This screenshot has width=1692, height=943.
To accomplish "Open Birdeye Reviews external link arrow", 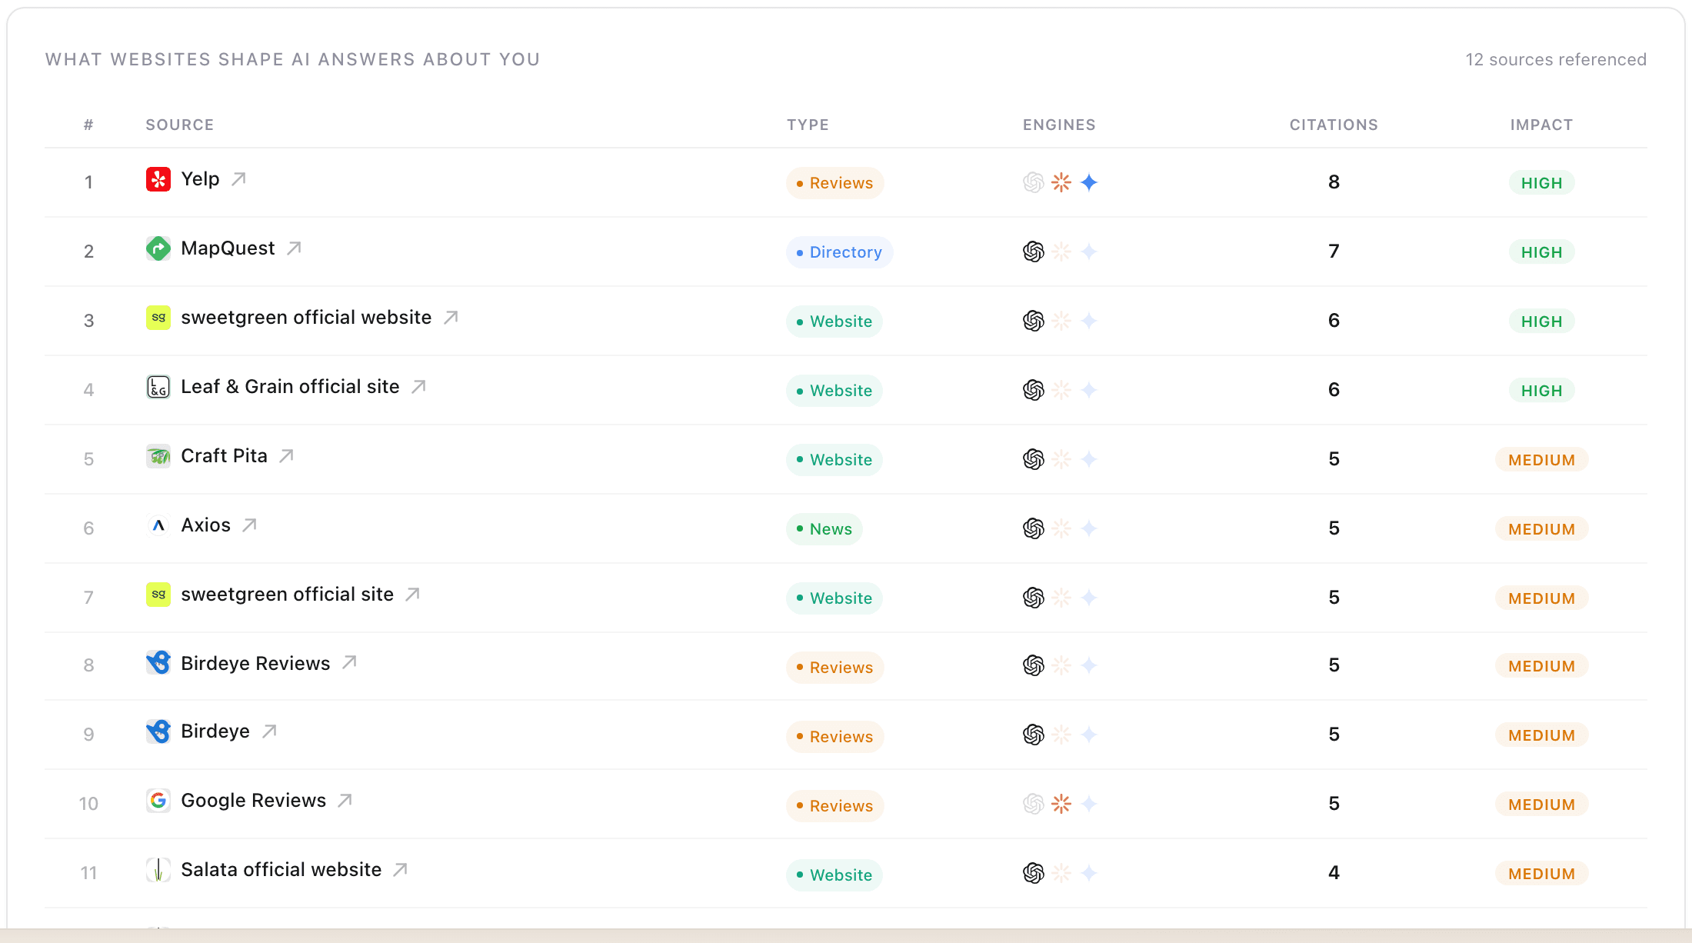I will coord(349,662).
